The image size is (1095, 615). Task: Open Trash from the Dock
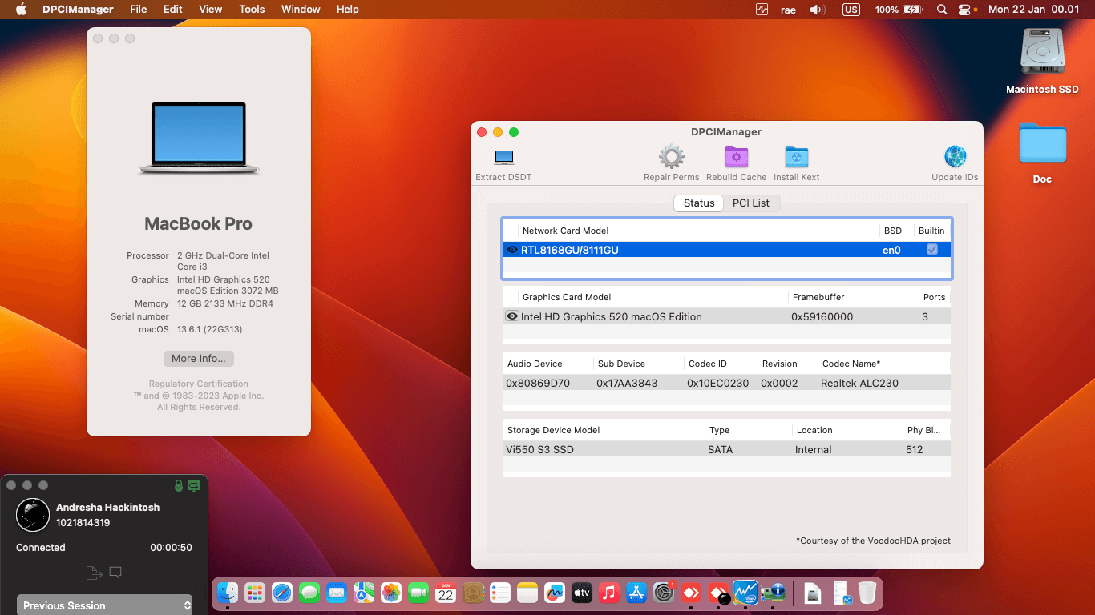(867, 593)
